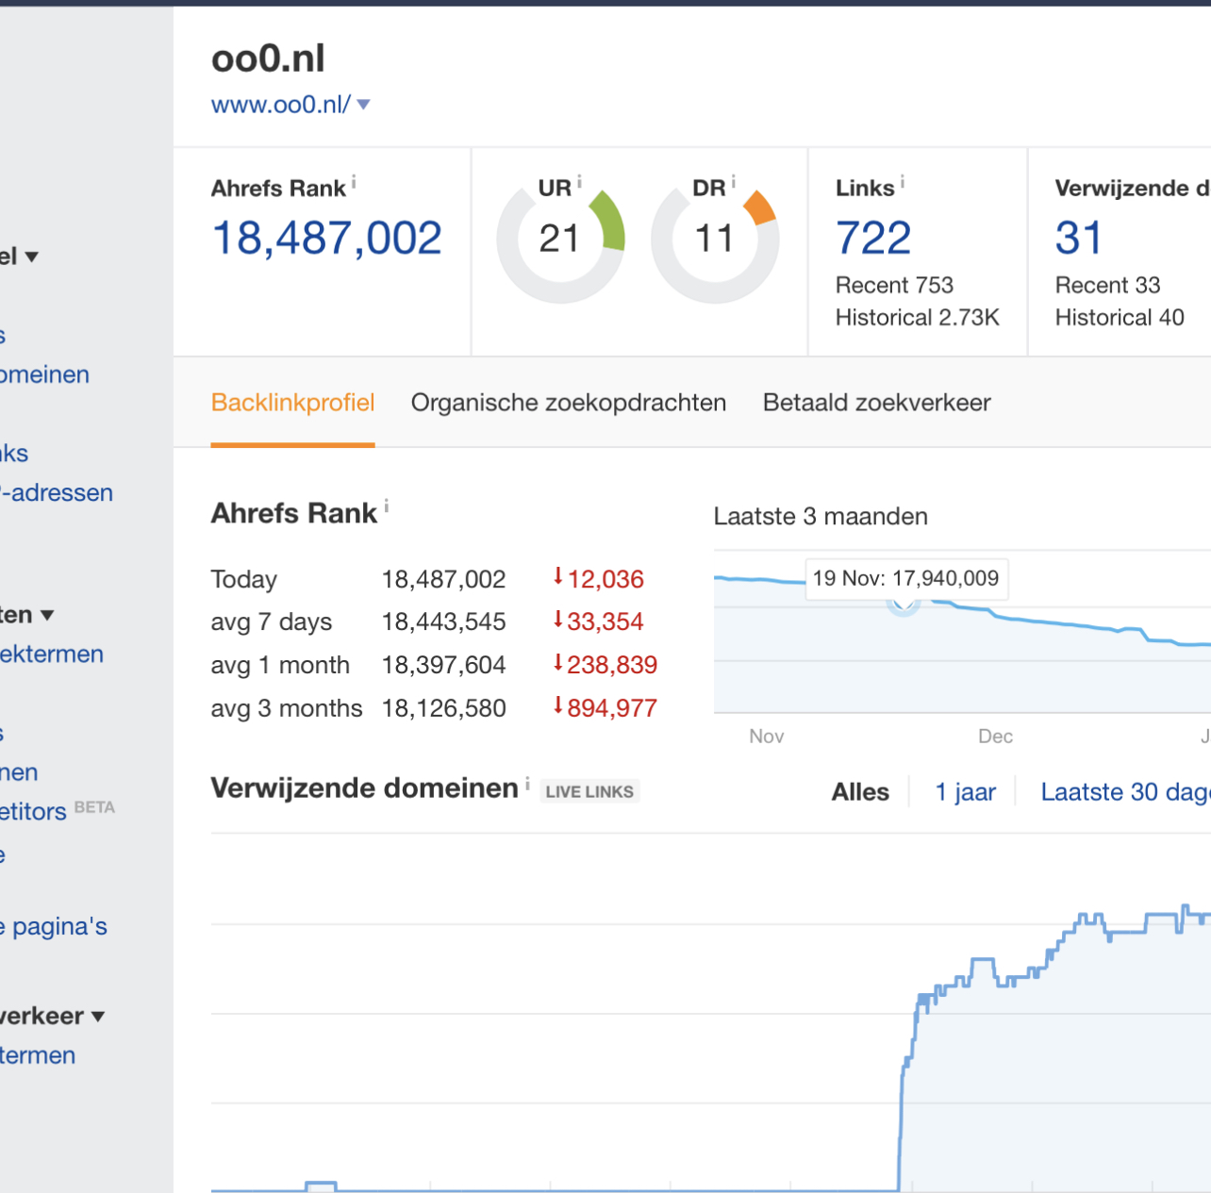Switch to Betaald zoekverkeer tab
The image size is (1211, 1193).
(877, 403)
